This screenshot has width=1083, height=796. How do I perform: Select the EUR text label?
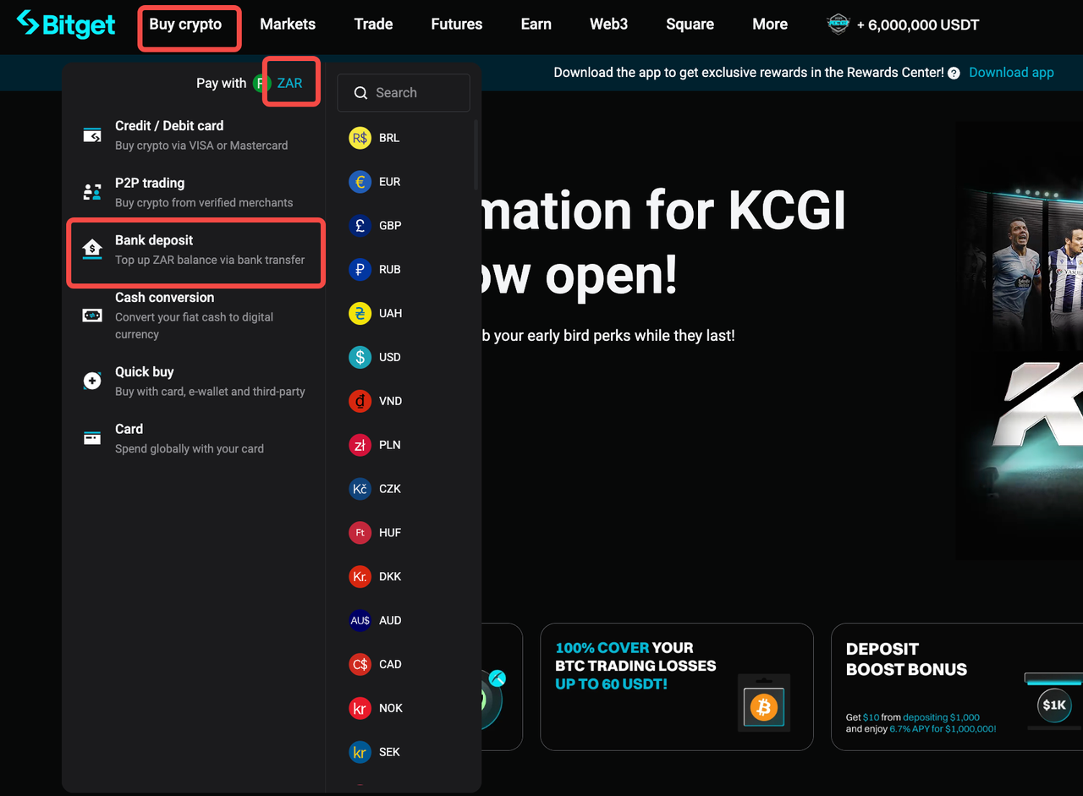390,182
